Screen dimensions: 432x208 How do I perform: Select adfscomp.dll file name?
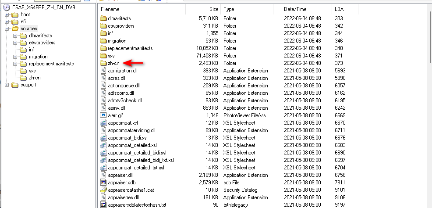(121, 93)
